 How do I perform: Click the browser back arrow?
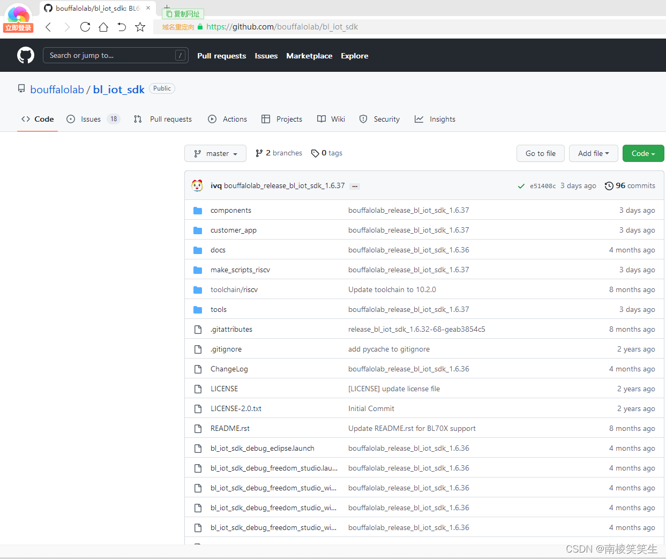click(48, 27)
